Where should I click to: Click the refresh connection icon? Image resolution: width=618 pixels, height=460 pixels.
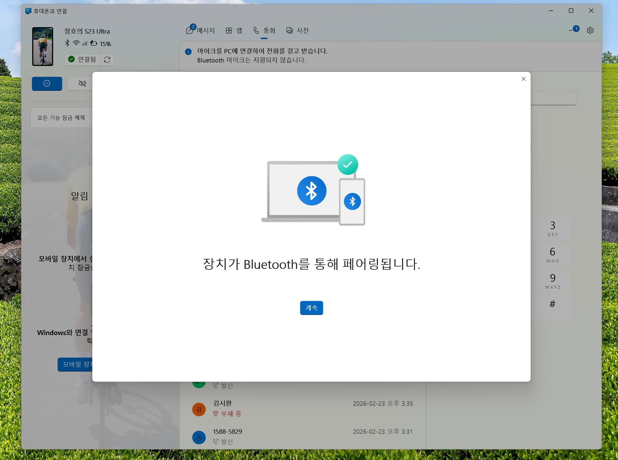pos(107,60)
